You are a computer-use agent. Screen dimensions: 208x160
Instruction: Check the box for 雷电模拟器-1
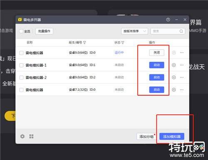(22, 65)
